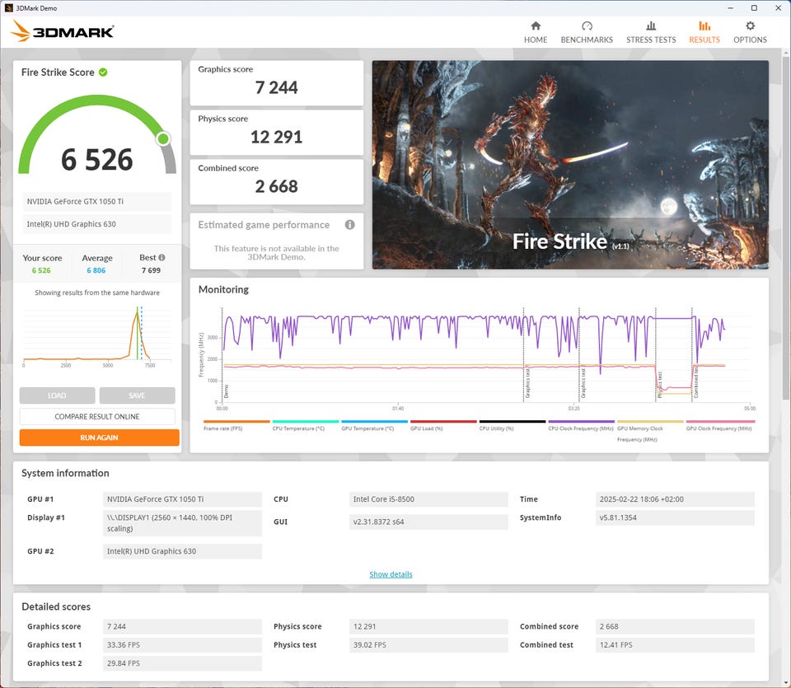791x688 pixels.
Task: Toggle CPU Temperature legend swatch
Action: [305, 422]
